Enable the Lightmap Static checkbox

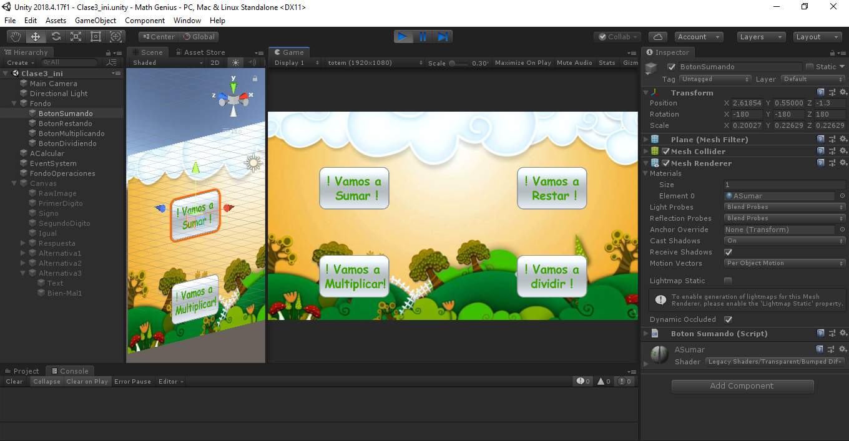tap(728, 281)
